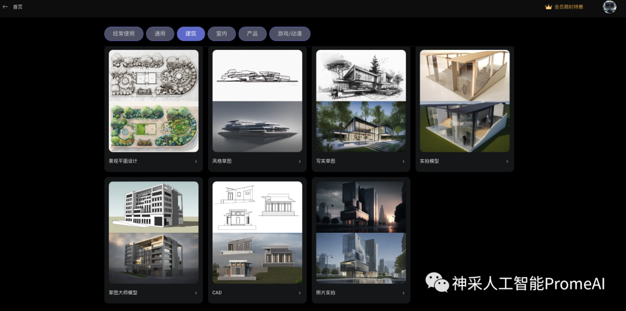Go back to 首页 home

18,7
